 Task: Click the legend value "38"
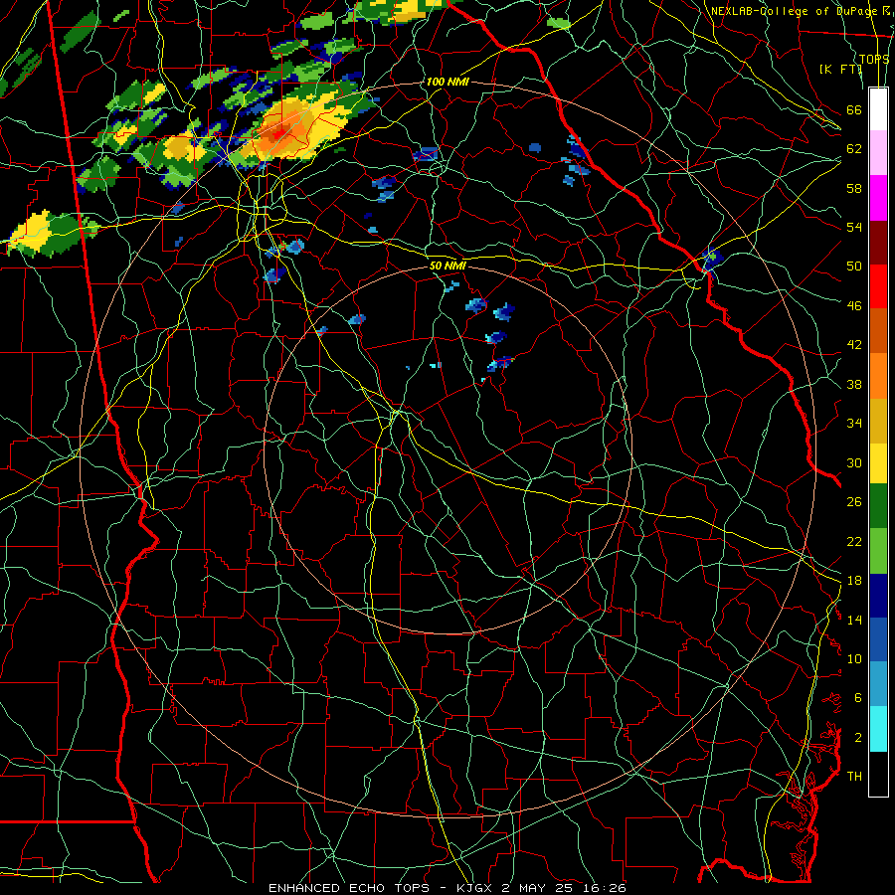pos(854,384)
